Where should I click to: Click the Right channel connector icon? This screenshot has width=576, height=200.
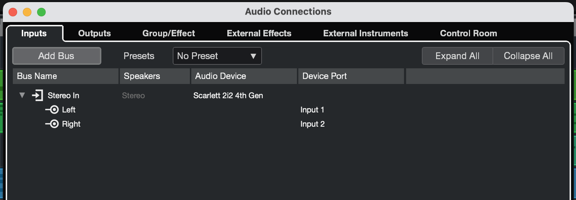(x=52, y=124)
